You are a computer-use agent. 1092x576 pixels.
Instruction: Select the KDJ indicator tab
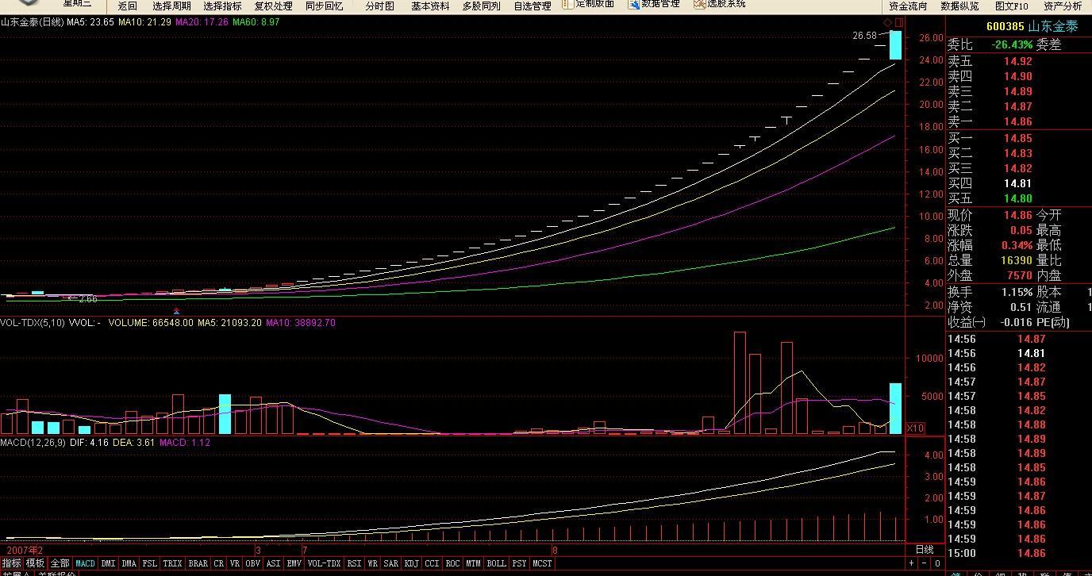(x=411, y=563)
